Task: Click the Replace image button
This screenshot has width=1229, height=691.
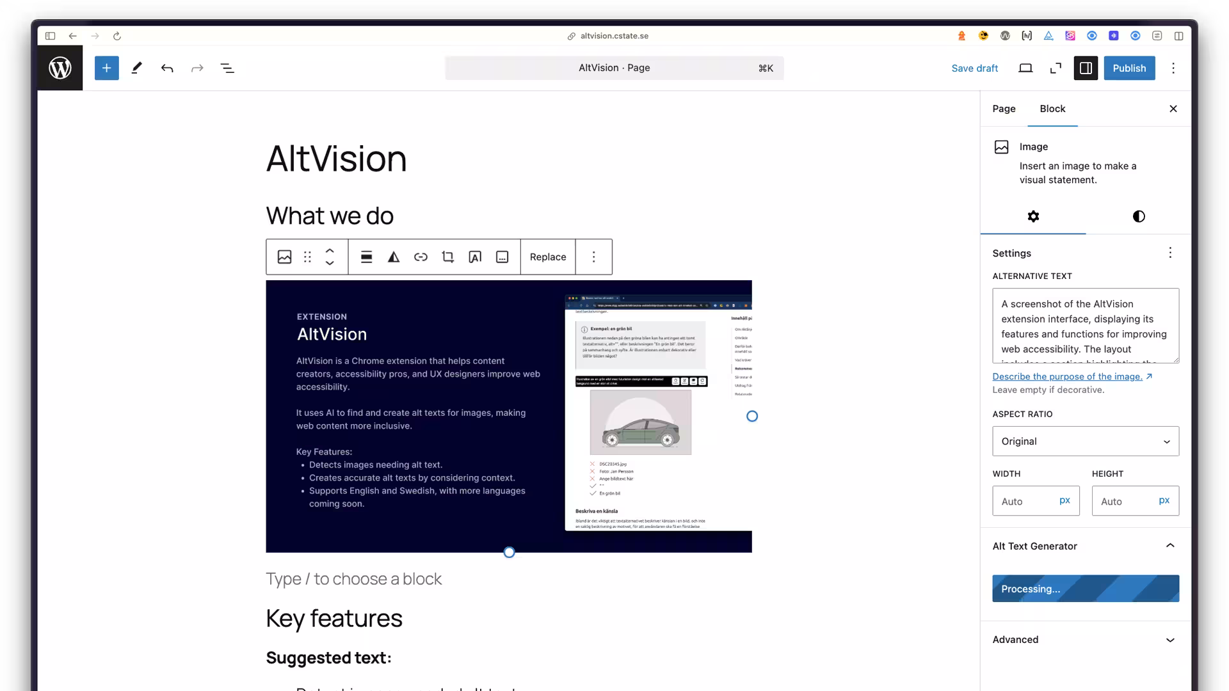Action: pyautogui.click(x=548, y=257)
